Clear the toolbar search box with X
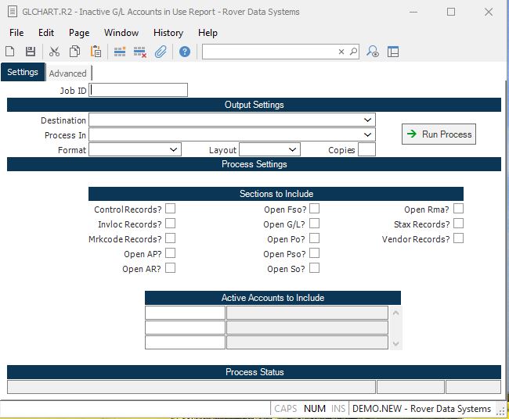The image size is (509, 419). [341, 52]
